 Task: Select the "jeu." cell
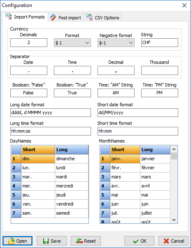pos(38,195)
